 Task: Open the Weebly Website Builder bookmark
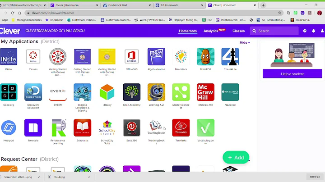click(149, 20)
